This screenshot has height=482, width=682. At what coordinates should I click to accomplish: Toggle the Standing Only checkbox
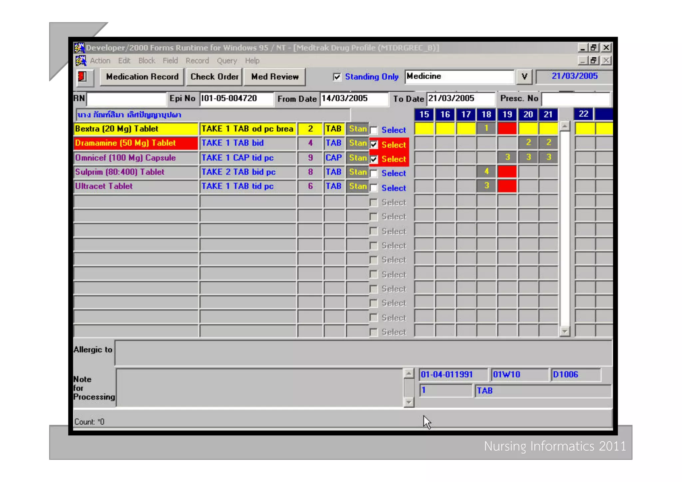[x=337, y=77]
